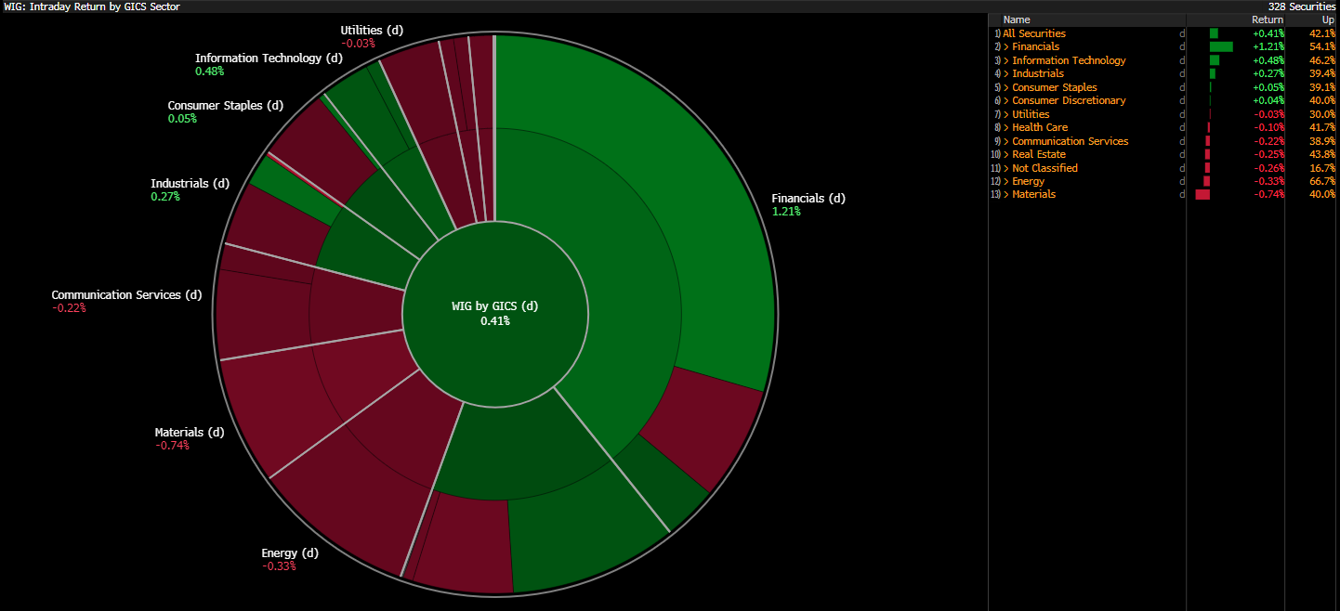
Task: Click the green return bar for Financials
Action: point(1221,46)
